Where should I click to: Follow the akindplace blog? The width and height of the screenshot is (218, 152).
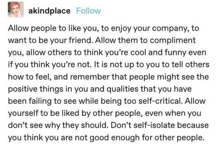88,11
